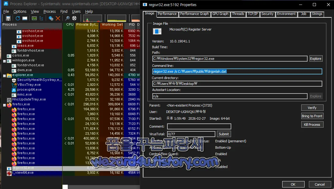Click the csrss.exe process icon
The width and height of the screenshot is (334, 189).
click(9, 56)
